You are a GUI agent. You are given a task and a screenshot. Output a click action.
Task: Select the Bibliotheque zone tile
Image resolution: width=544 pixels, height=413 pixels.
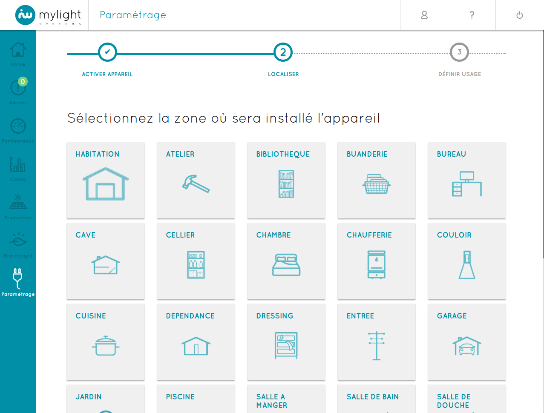point(286,180)
